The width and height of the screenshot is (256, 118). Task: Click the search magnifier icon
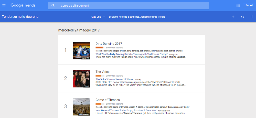coord(53,6)
